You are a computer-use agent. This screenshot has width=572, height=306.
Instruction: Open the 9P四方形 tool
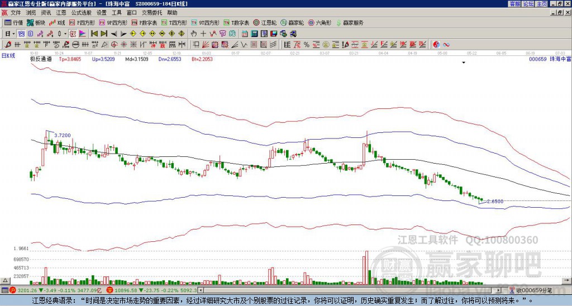tap(113, 22)
